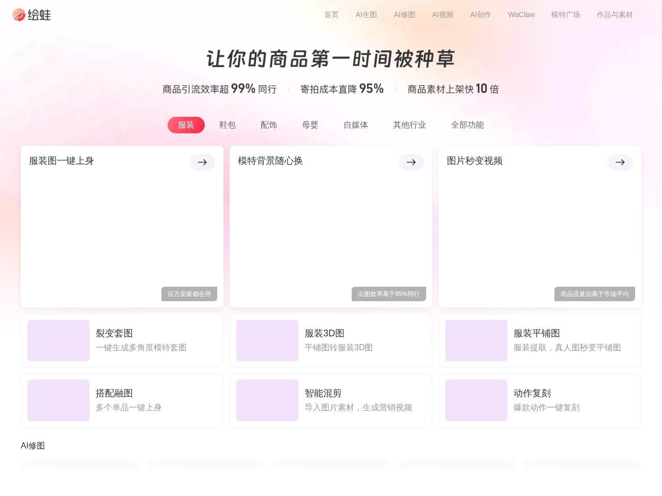Open 模特广场 in navigation
The width and height of the screenshot is (662, 496).
coord(566,14)
